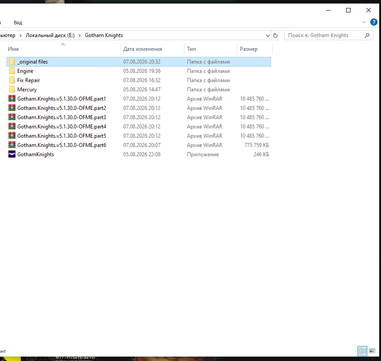Switch to details view layout

tap(362, 351)
